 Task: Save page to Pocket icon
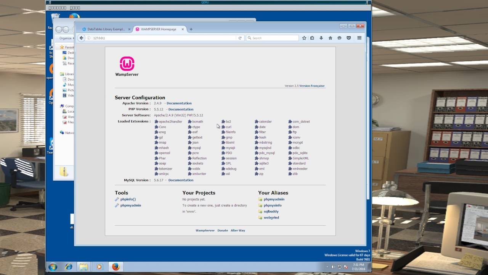(x=348, y=38)
